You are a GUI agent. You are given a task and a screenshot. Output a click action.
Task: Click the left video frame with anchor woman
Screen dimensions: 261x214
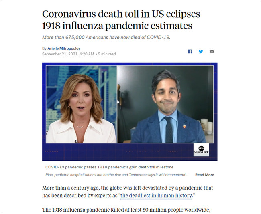81,104
